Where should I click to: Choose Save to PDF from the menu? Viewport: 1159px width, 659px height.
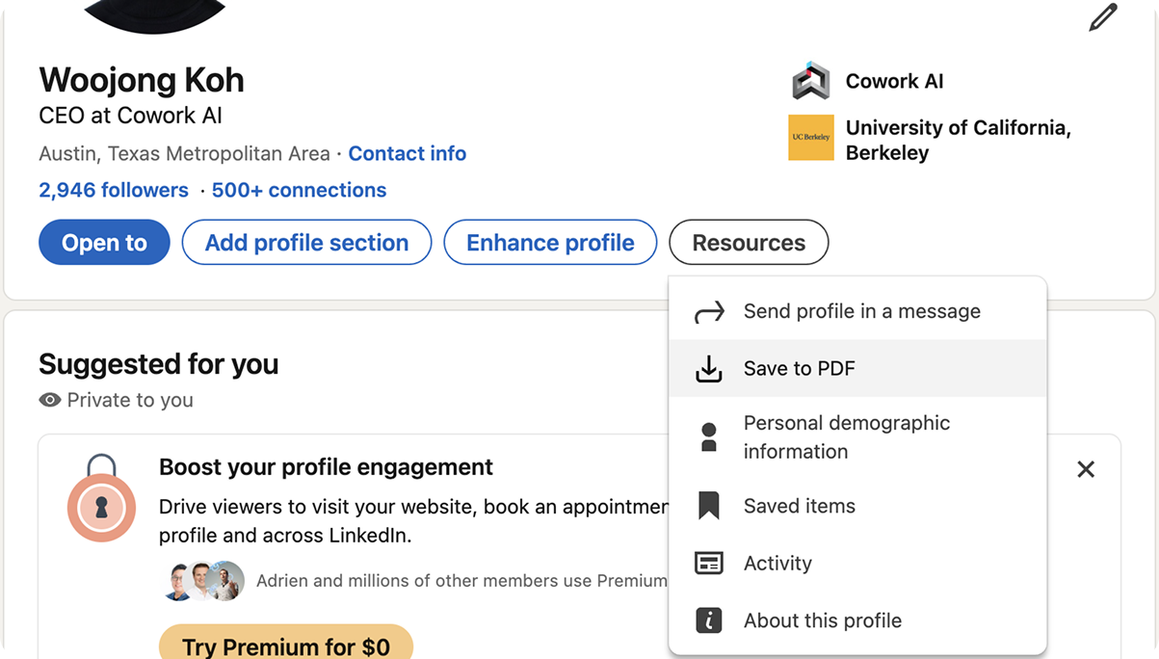point(857,368)
